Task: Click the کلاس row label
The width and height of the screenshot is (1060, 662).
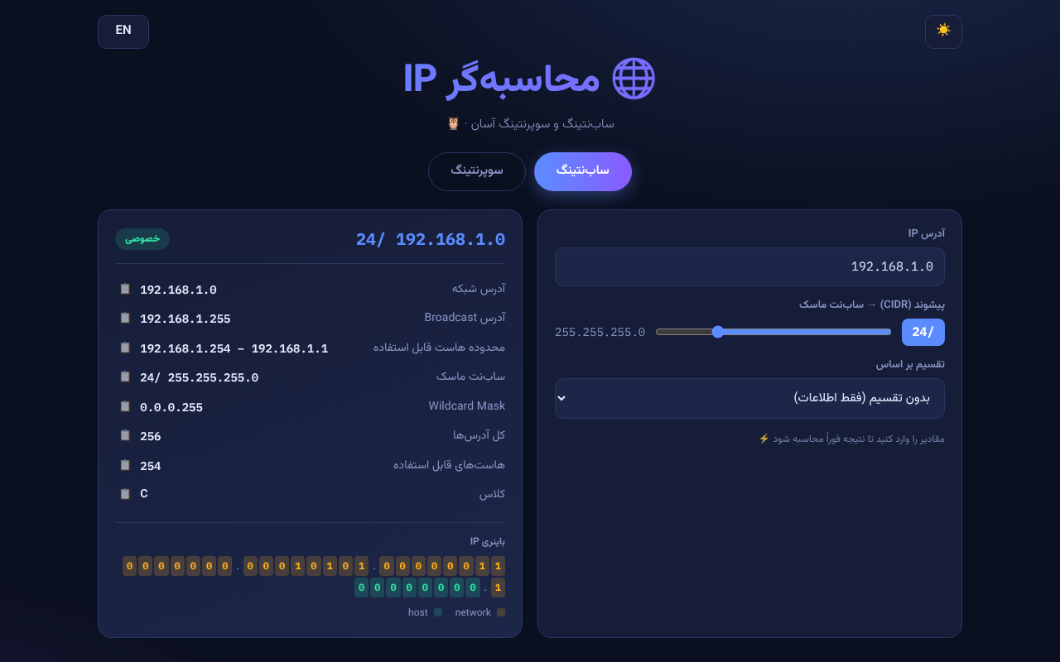Action: pyautogui.click(x=492, y=493)
